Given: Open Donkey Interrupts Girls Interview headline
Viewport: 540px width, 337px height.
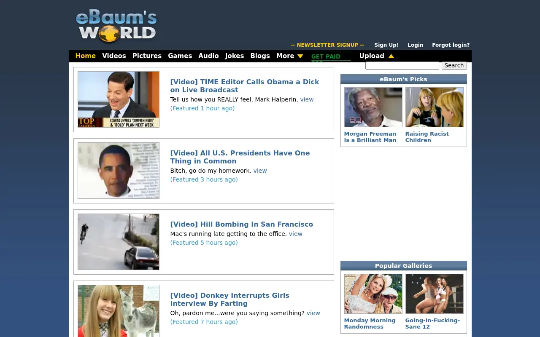Looking at the screenshot, I should (230, 300).
